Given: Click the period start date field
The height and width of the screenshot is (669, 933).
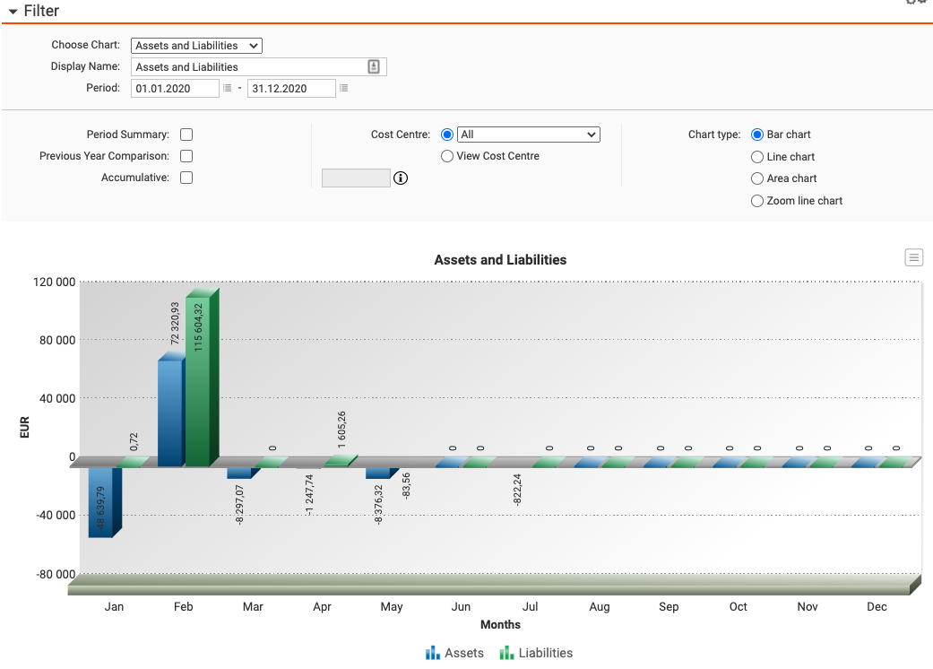Looking at the screenshot, I should pyautogui.click(x=175, y=89).
